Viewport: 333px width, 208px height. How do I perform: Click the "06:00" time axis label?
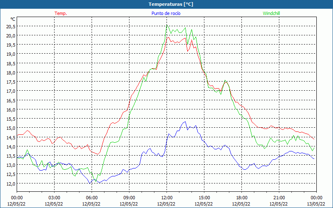coord(92,198)
